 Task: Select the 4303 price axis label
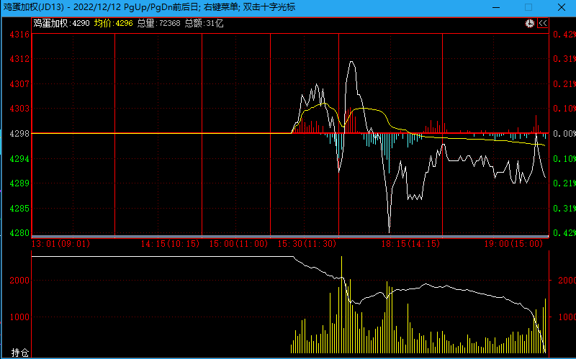[x=19, y=109]
